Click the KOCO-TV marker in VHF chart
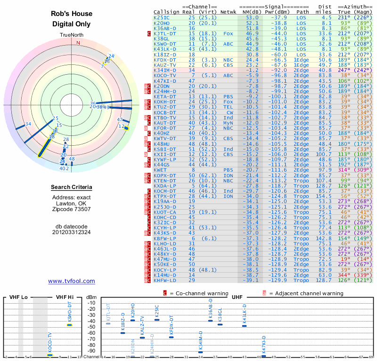This screenshot has height=361, width=377. [50, 355]
